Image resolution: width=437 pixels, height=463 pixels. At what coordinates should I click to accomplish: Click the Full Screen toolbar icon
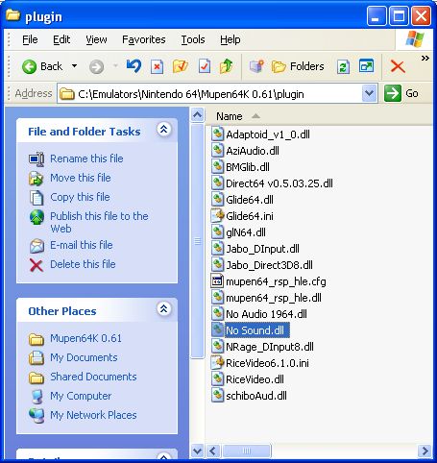pos(367,66)
